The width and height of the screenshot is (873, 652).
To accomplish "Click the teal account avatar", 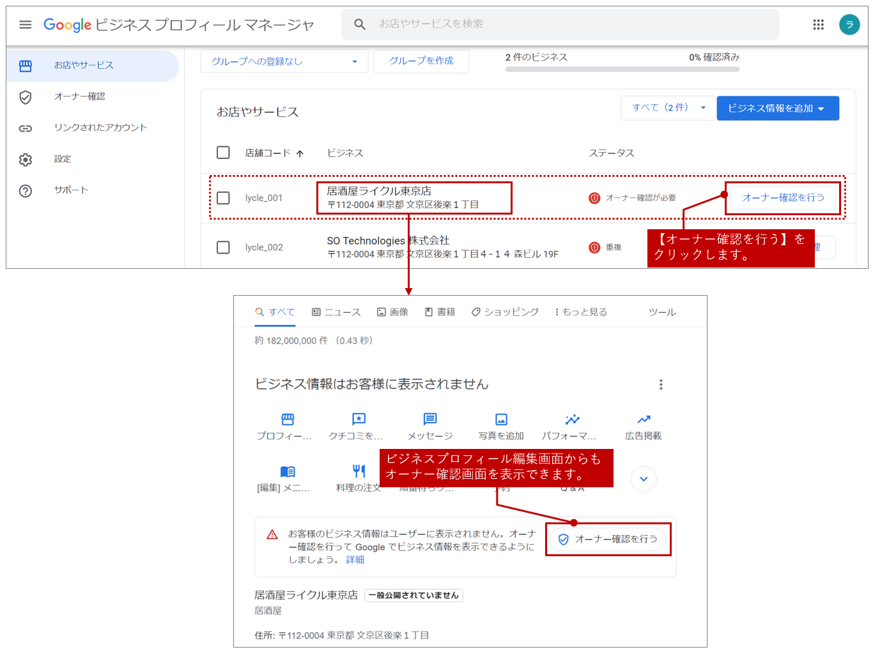I will (849, 25).
